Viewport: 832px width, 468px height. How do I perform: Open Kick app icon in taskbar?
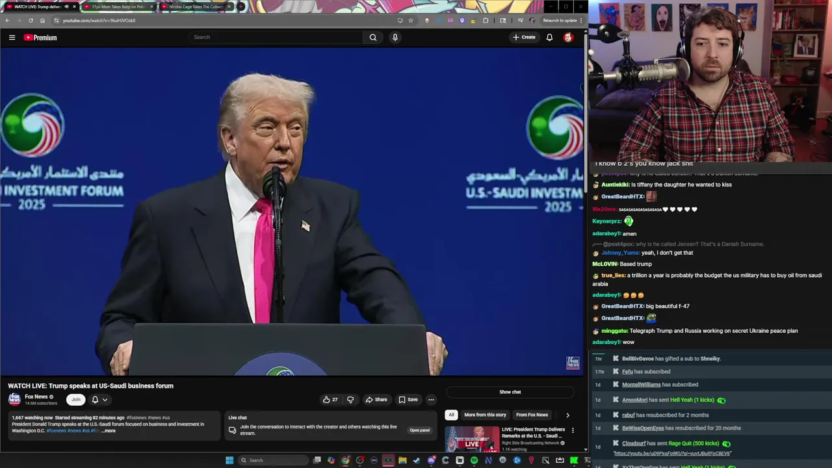point(574,460)
